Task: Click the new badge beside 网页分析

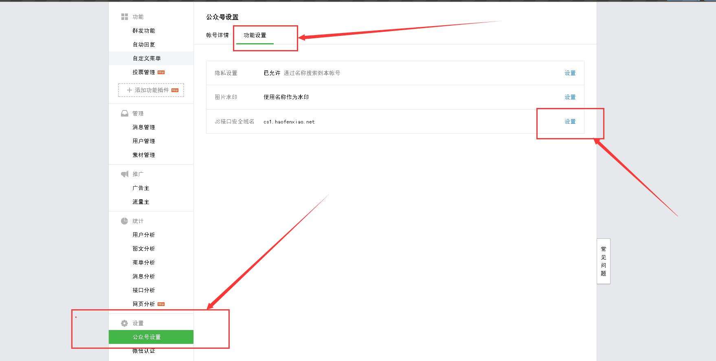Action: pyautogui.click(x=161, y=304)
